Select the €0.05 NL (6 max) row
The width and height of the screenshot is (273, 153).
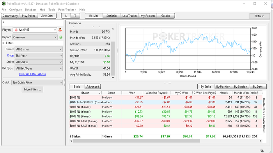tap(166, 107)
